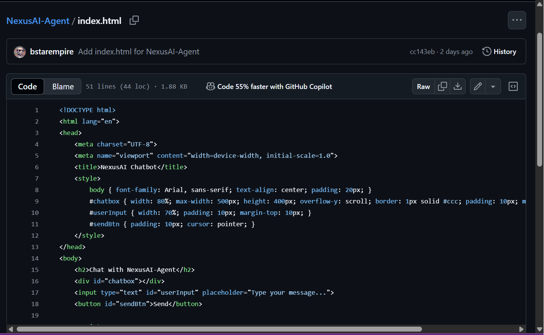Expand more edit options dropdown arrow
Viewport: 544px width, 335px height.
coord(493,87)
